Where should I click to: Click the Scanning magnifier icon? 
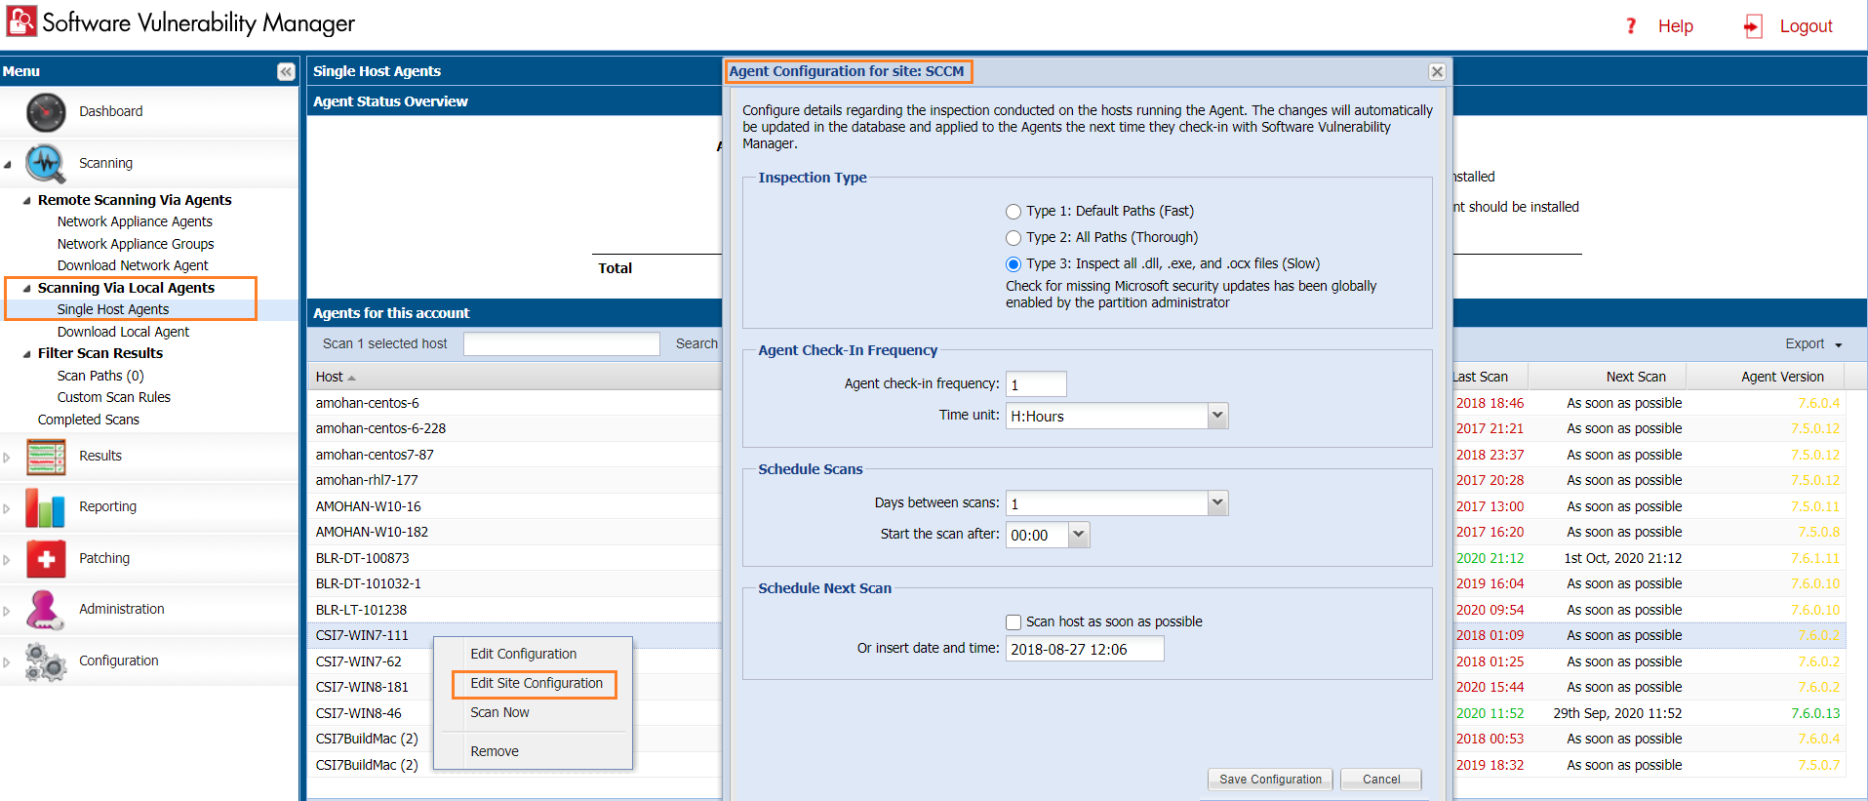pyautogui.click(x=46, y=163)
